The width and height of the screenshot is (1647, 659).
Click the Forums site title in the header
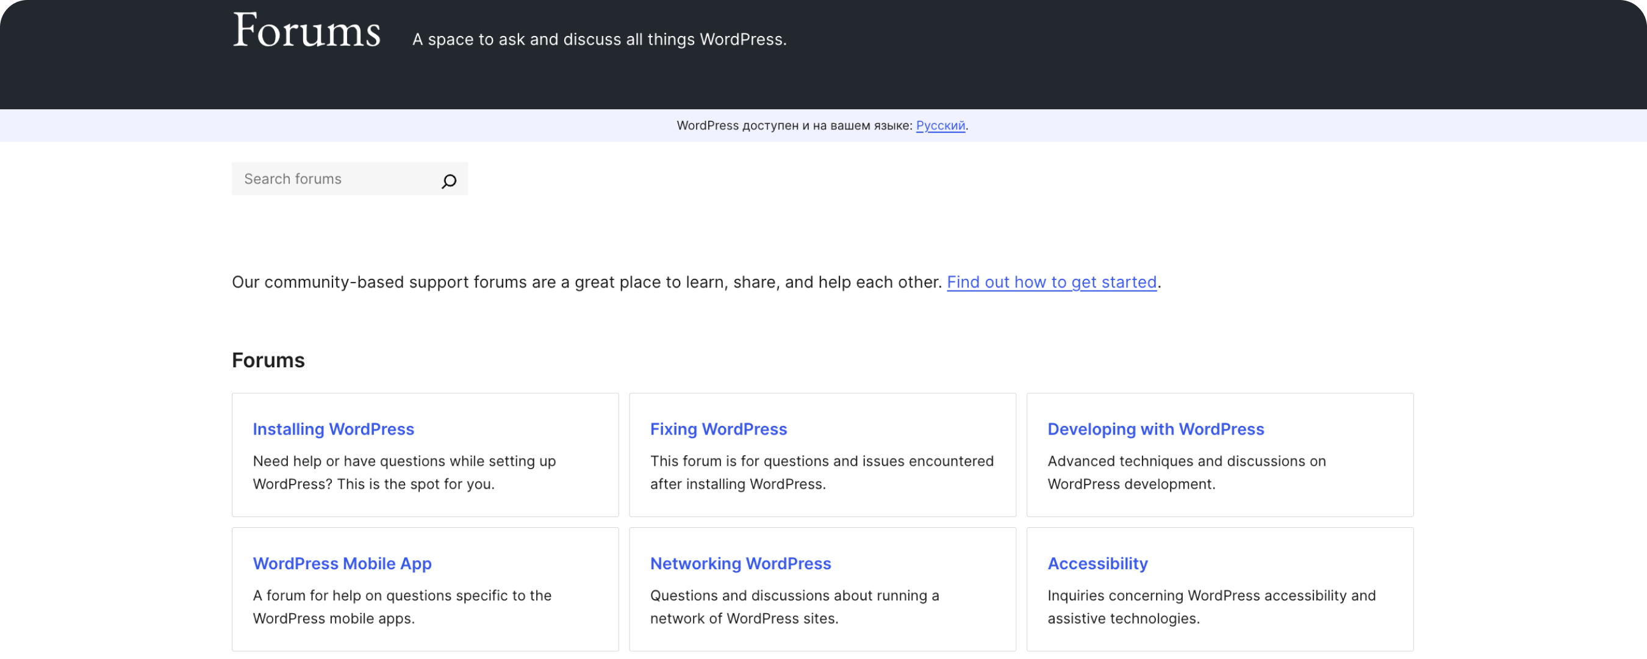(307, 29)
